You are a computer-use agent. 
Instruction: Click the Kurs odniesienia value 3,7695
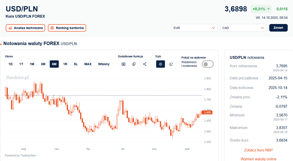282,66
